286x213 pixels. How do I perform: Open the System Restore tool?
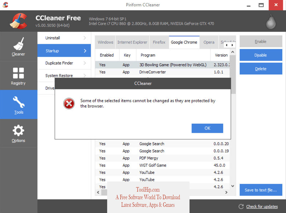(64, 75)
